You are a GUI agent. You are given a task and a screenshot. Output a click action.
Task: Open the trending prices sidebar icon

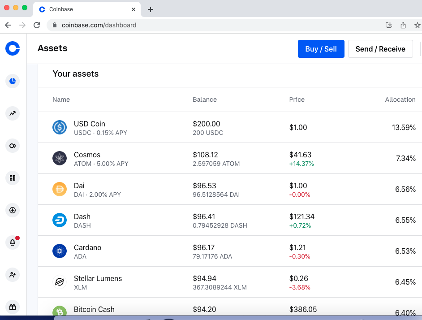13,113
